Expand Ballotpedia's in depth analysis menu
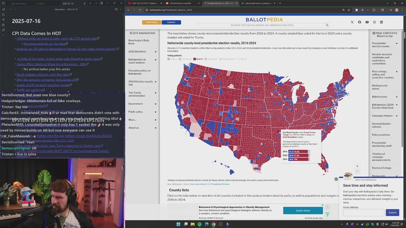This screenshot has width=406, height=228. click(x=155, y=60)
